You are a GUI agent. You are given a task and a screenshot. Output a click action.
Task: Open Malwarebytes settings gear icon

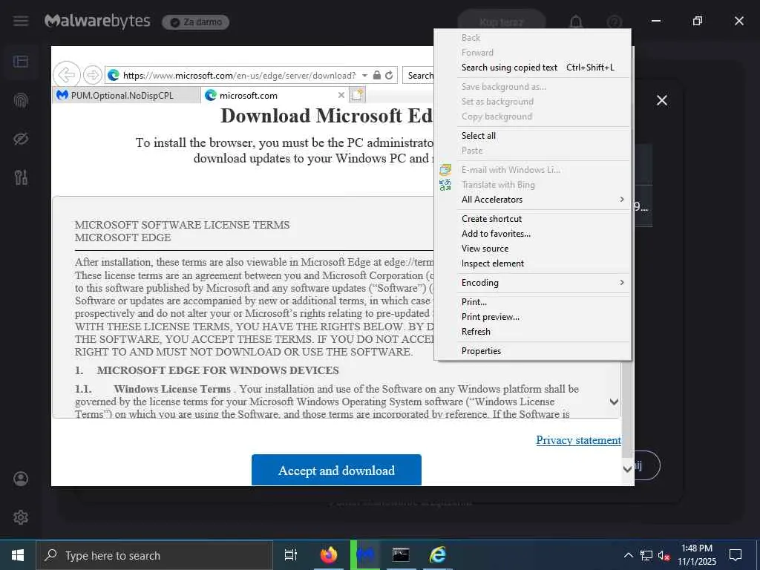pos(21,517)
